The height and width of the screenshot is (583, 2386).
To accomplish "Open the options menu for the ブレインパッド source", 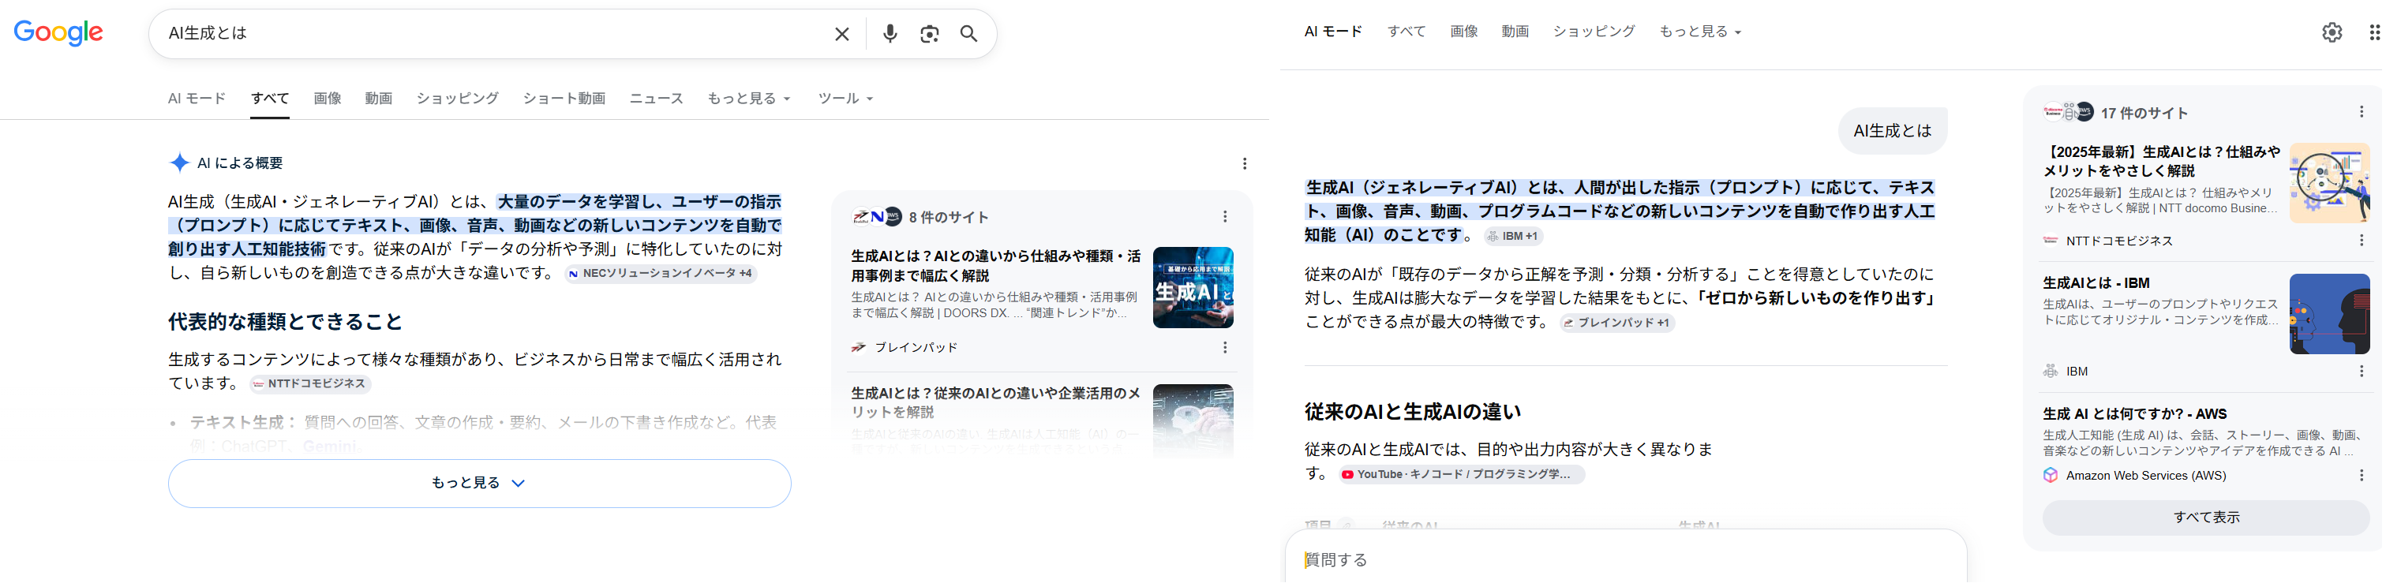I will pos(1226,348).
